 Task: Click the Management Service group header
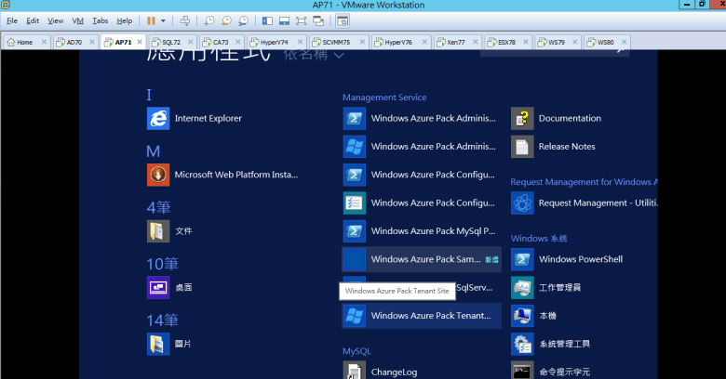click(x=384, y=98)
